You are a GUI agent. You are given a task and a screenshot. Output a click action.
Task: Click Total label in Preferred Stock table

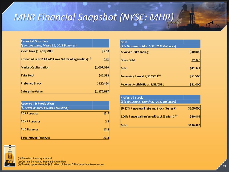coord(124,125)
